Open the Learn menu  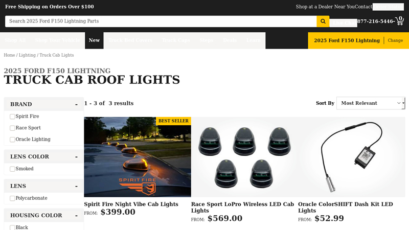tap(254, 40)
